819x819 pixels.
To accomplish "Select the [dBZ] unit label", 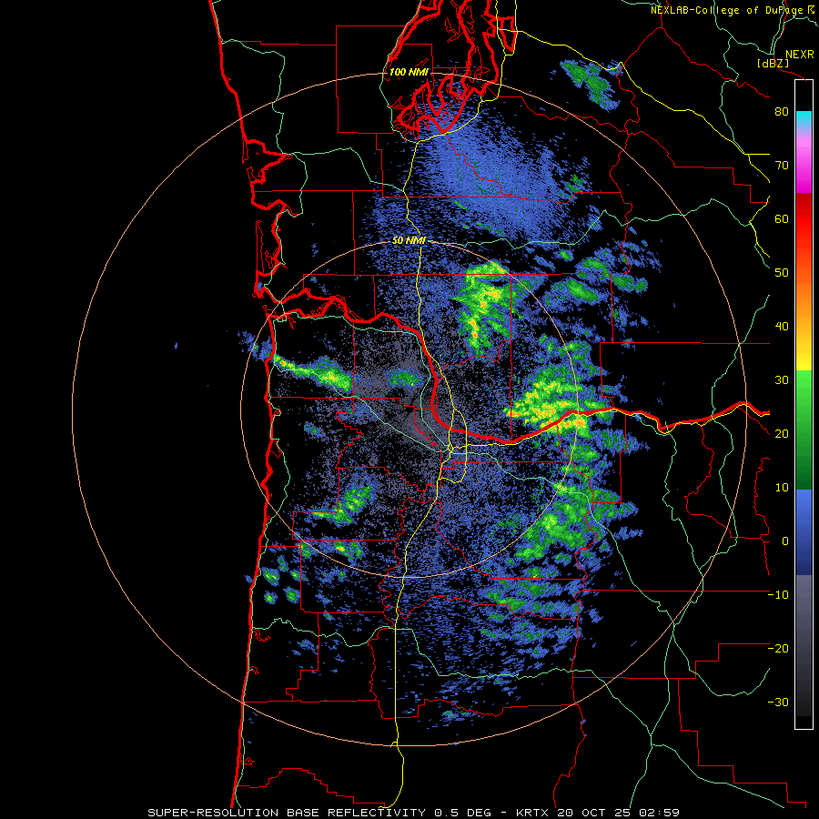I will (773, 64).
